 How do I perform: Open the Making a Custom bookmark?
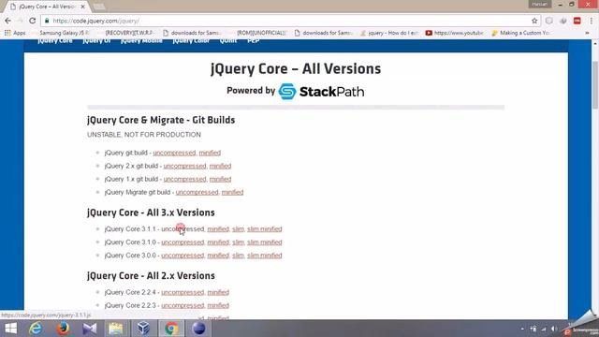tap(520, 33)
